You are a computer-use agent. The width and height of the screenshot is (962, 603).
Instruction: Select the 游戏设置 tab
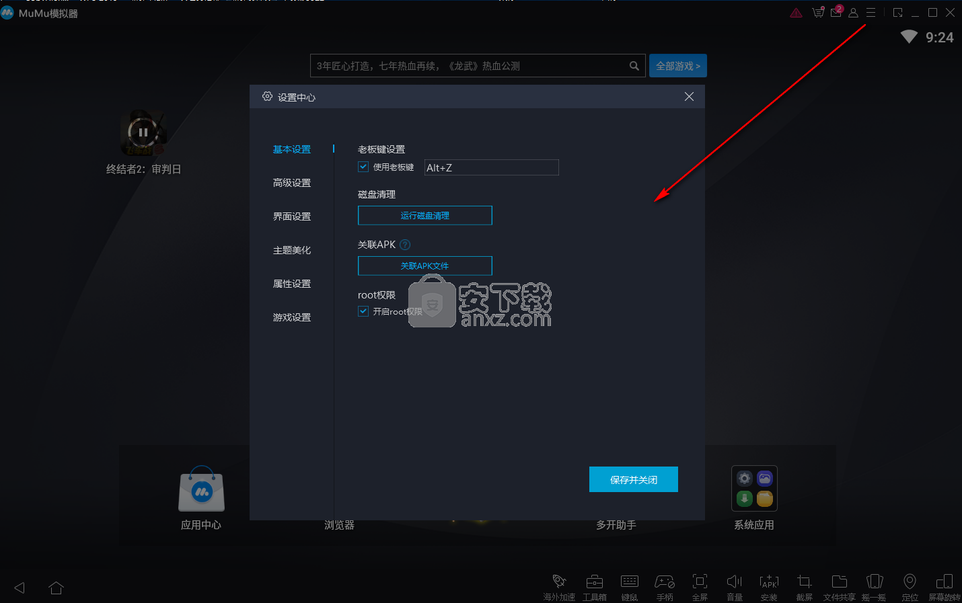point(292,317)
